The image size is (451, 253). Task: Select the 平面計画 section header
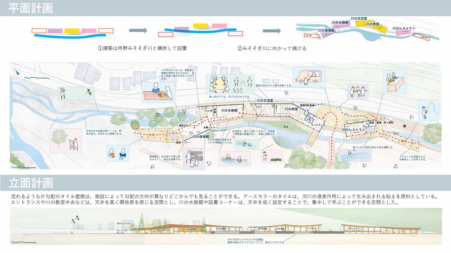(31, 8)
